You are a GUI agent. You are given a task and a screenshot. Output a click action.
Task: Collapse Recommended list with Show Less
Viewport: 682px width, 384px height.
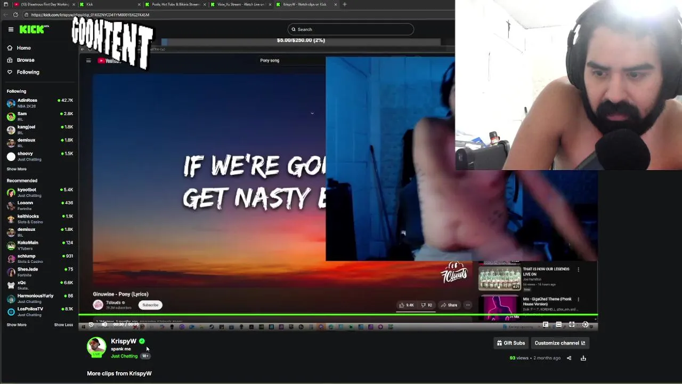63,325
